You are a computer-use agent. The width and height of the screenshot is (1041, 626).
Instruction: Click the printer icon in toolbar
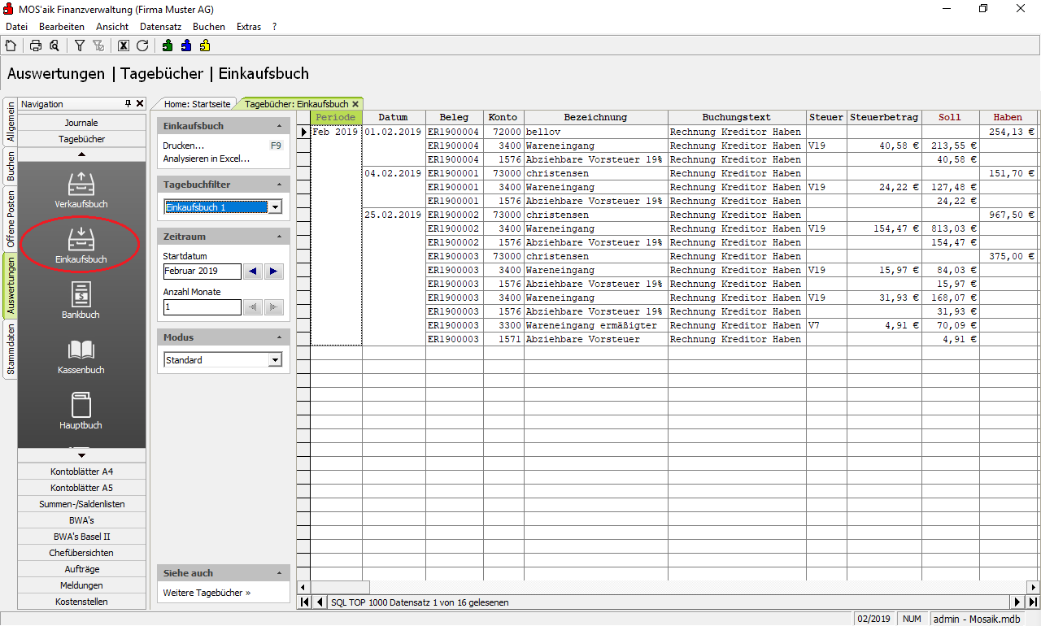pos(36,46)
